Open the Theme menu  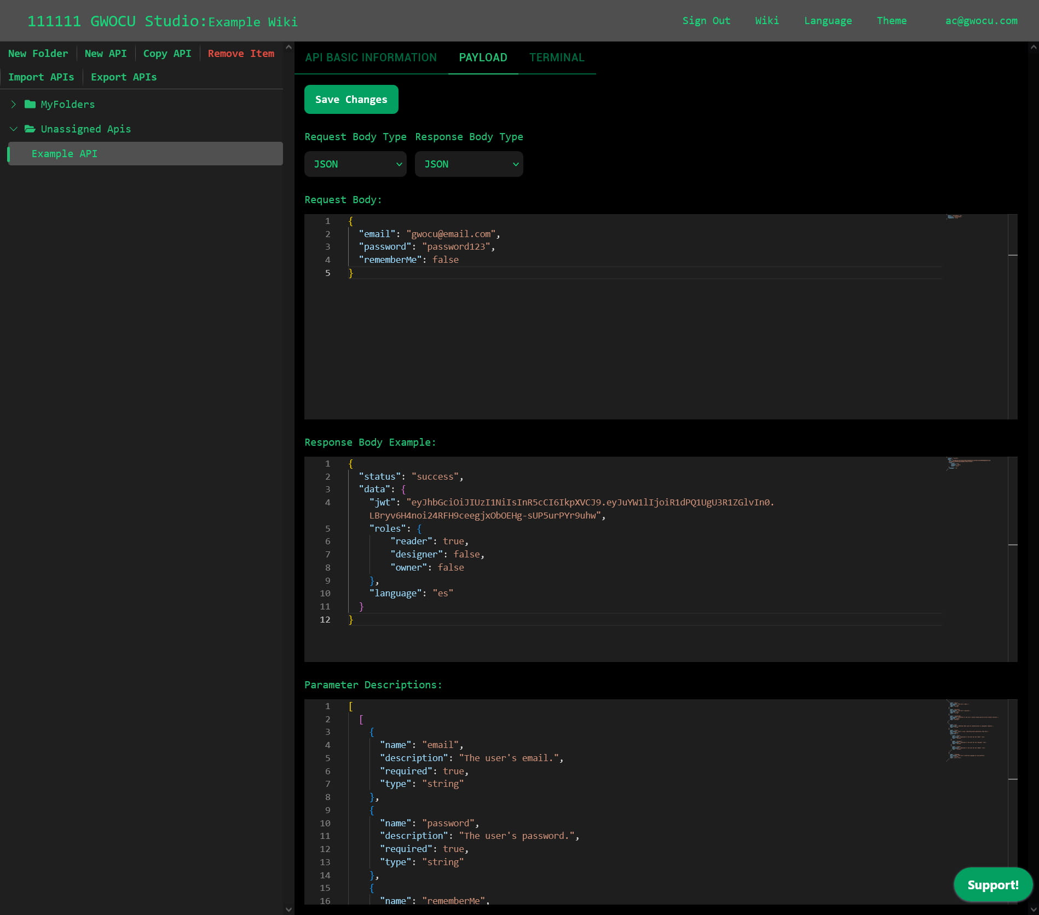pyautogui.click(x=892, y=21)
